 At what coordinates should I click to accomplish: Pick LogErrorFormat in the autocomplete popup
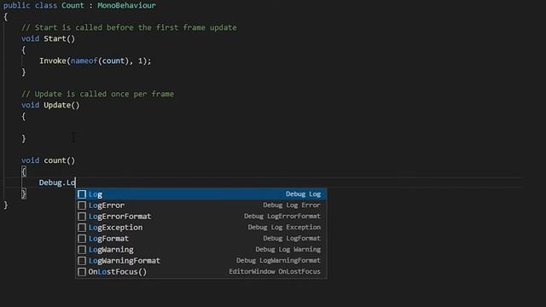coord(201,217)
